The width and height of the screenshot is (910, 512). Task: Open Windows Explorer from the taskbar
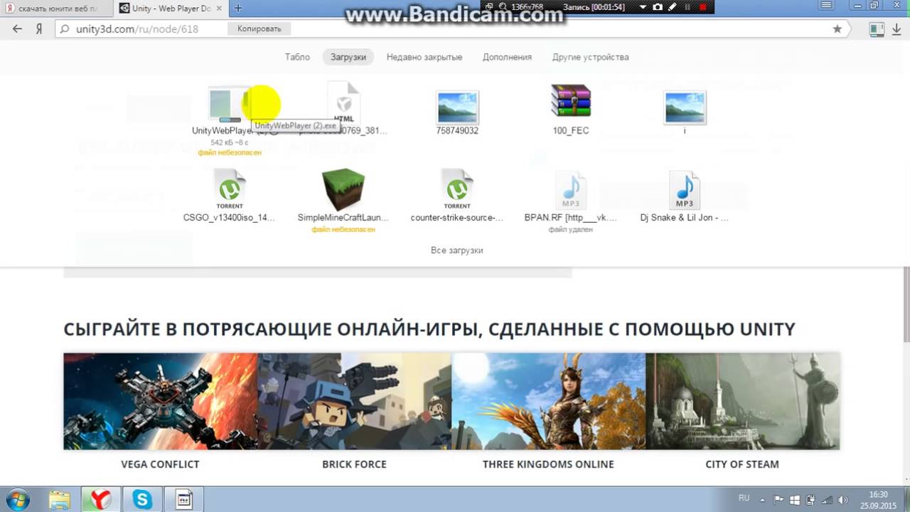point(60,499)
